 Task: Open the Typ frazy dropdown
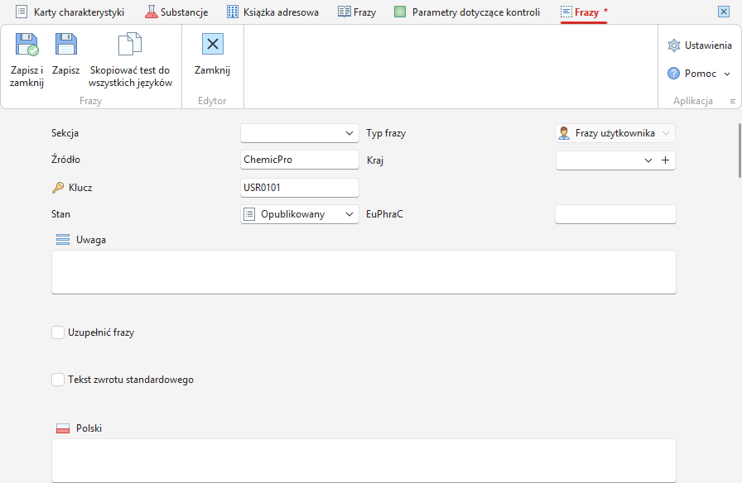(615, 133)
